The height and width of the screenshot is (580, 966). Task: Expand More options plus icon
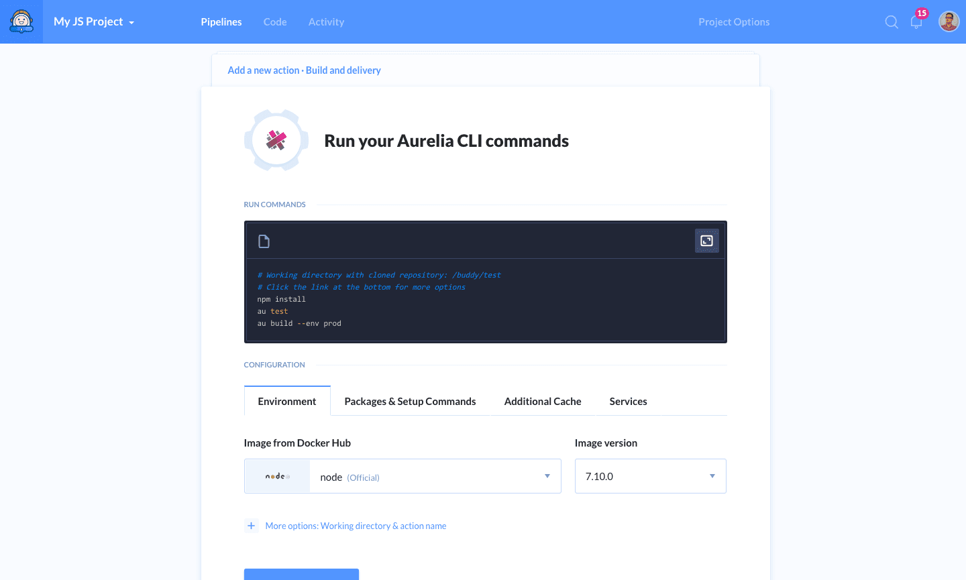pos(252,526)
